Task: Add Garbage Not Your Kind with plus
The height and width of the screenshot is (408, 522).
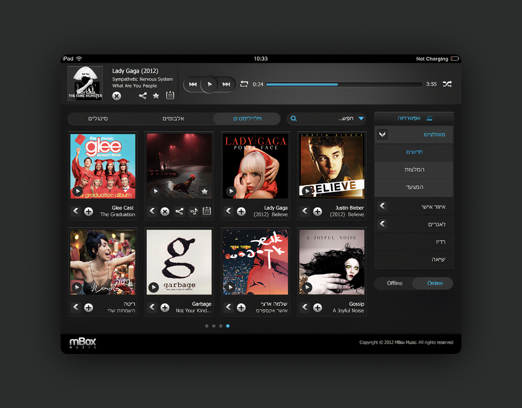Action: pyautogui.click(x=165, y=308)
